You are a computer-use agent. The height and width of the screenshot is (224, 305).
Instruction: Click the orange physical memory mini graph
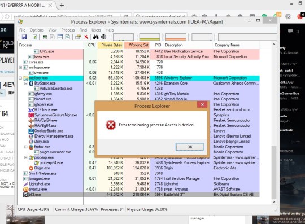coord(176,37)
